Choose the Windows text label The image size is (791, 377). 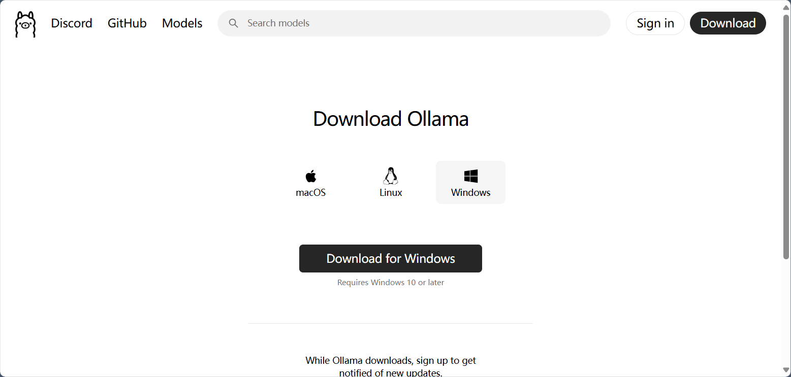(x=471, y=193)
